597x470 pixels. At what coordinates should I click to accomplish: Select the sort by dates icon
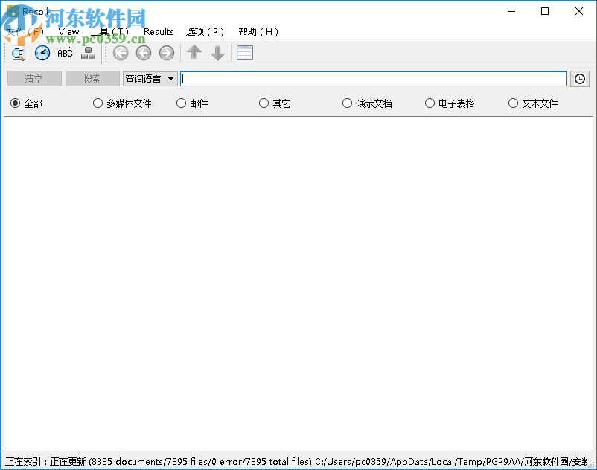coord(42,53)
